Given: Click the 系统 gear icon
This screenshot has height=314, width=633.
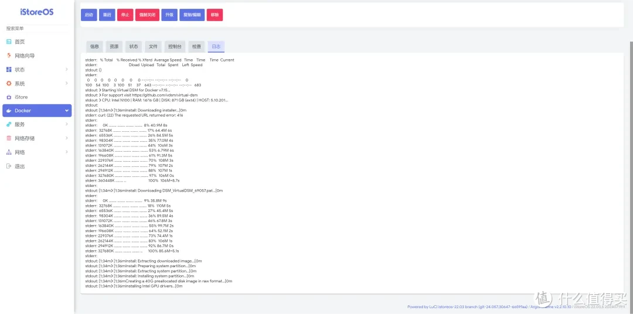Looking at the screenshot, I should click(x=9, y=84).
